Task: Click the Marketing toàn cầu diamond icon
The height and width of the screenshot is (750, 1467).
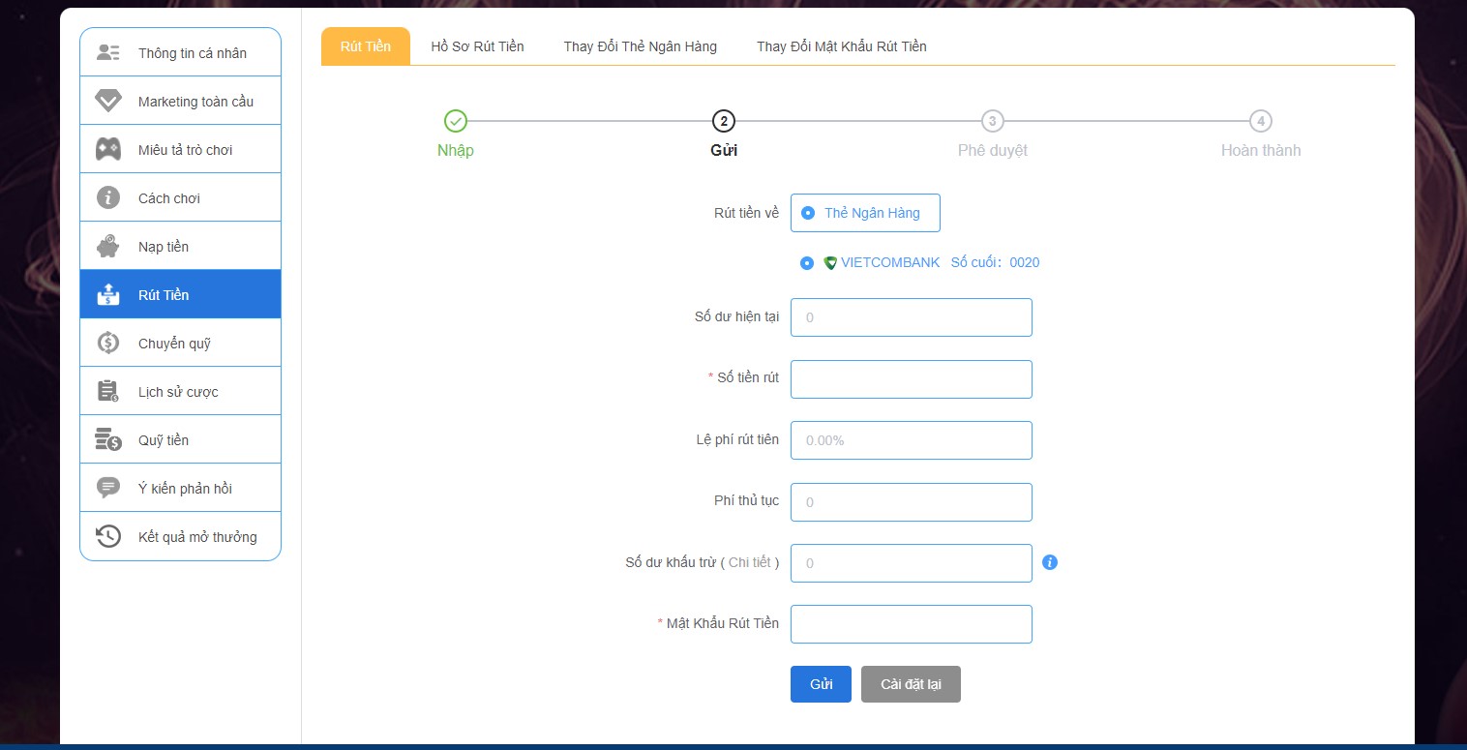Action: pyautogui.click(x=108, y=101)
